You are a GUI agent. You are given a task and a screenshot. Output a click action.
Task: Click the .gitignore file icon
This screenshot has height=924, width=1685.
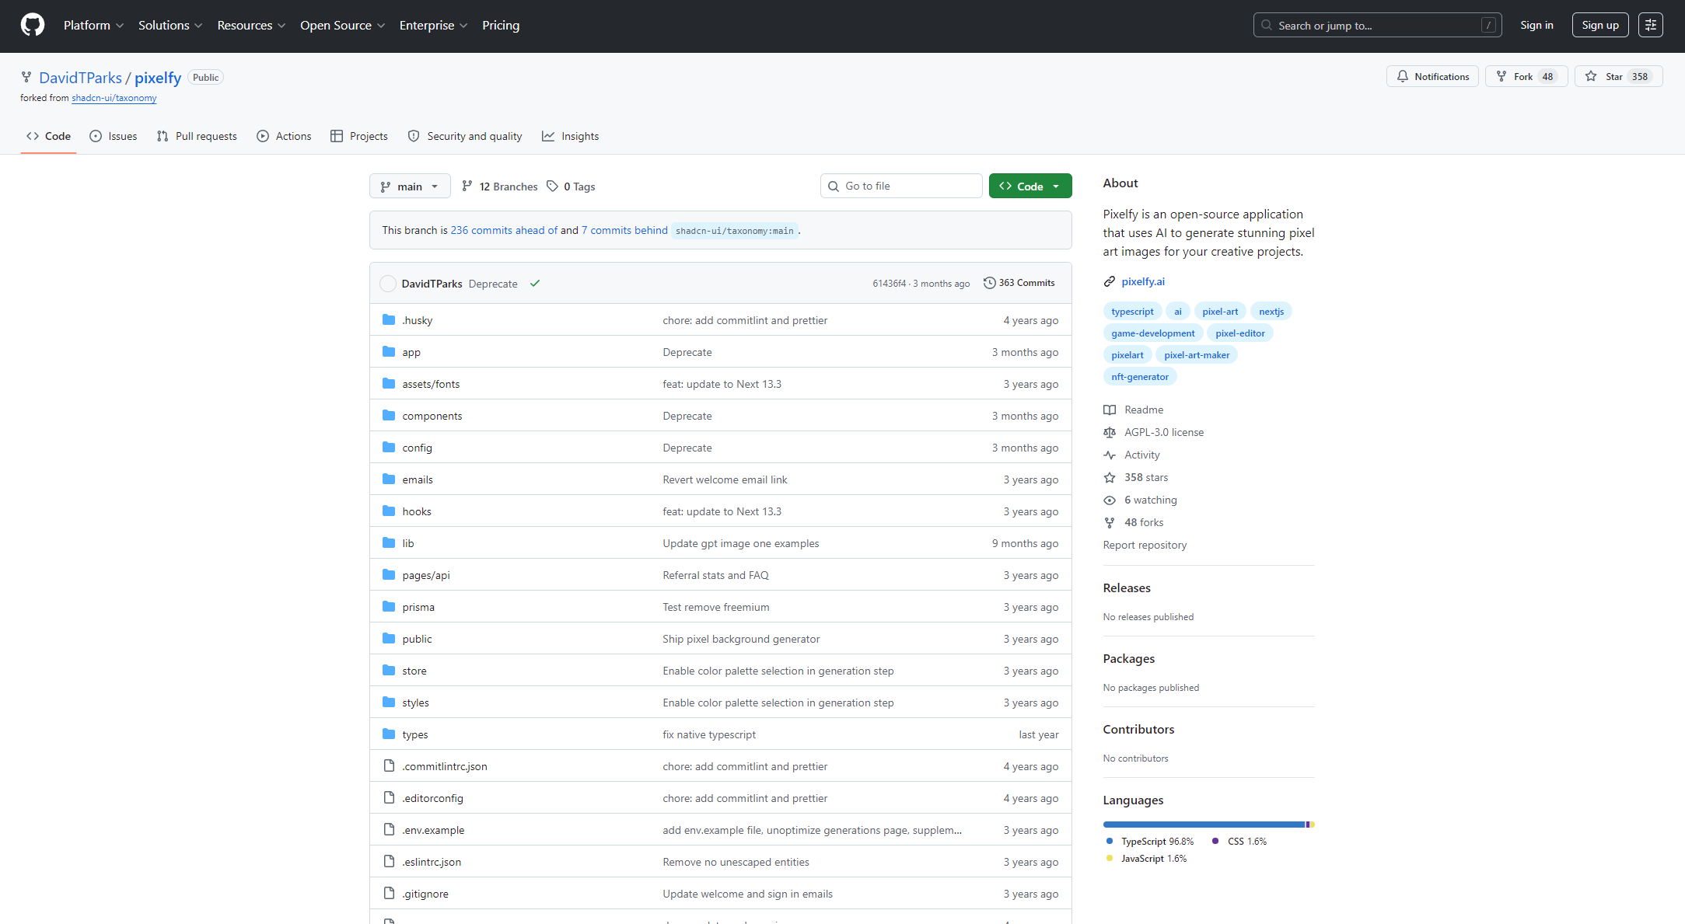click(x=389, y=894)
